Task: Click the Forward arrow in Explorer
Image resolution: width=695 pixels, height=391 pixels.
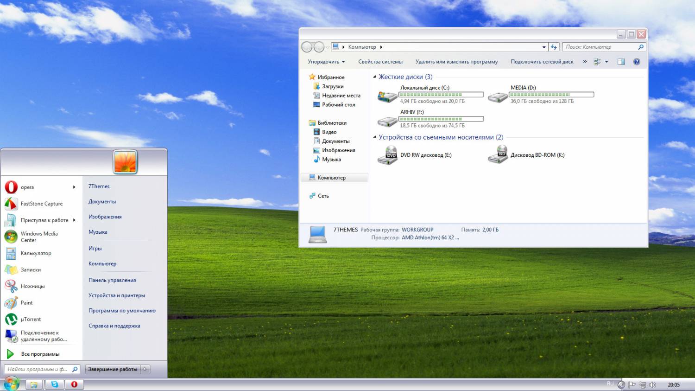Action: coord(319,47)
